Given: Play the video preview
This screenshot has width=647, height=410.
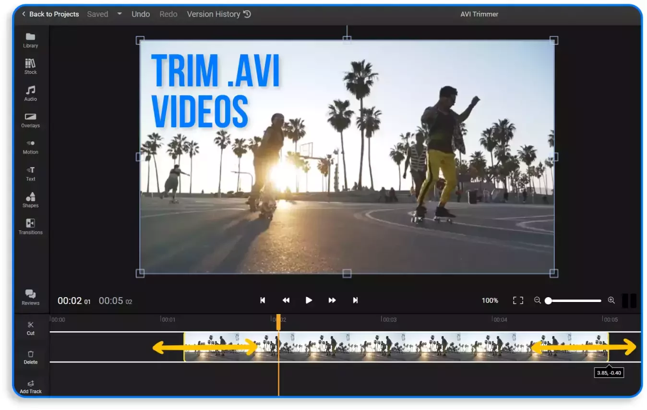Looking at the screenshot, I should point(309,300).
